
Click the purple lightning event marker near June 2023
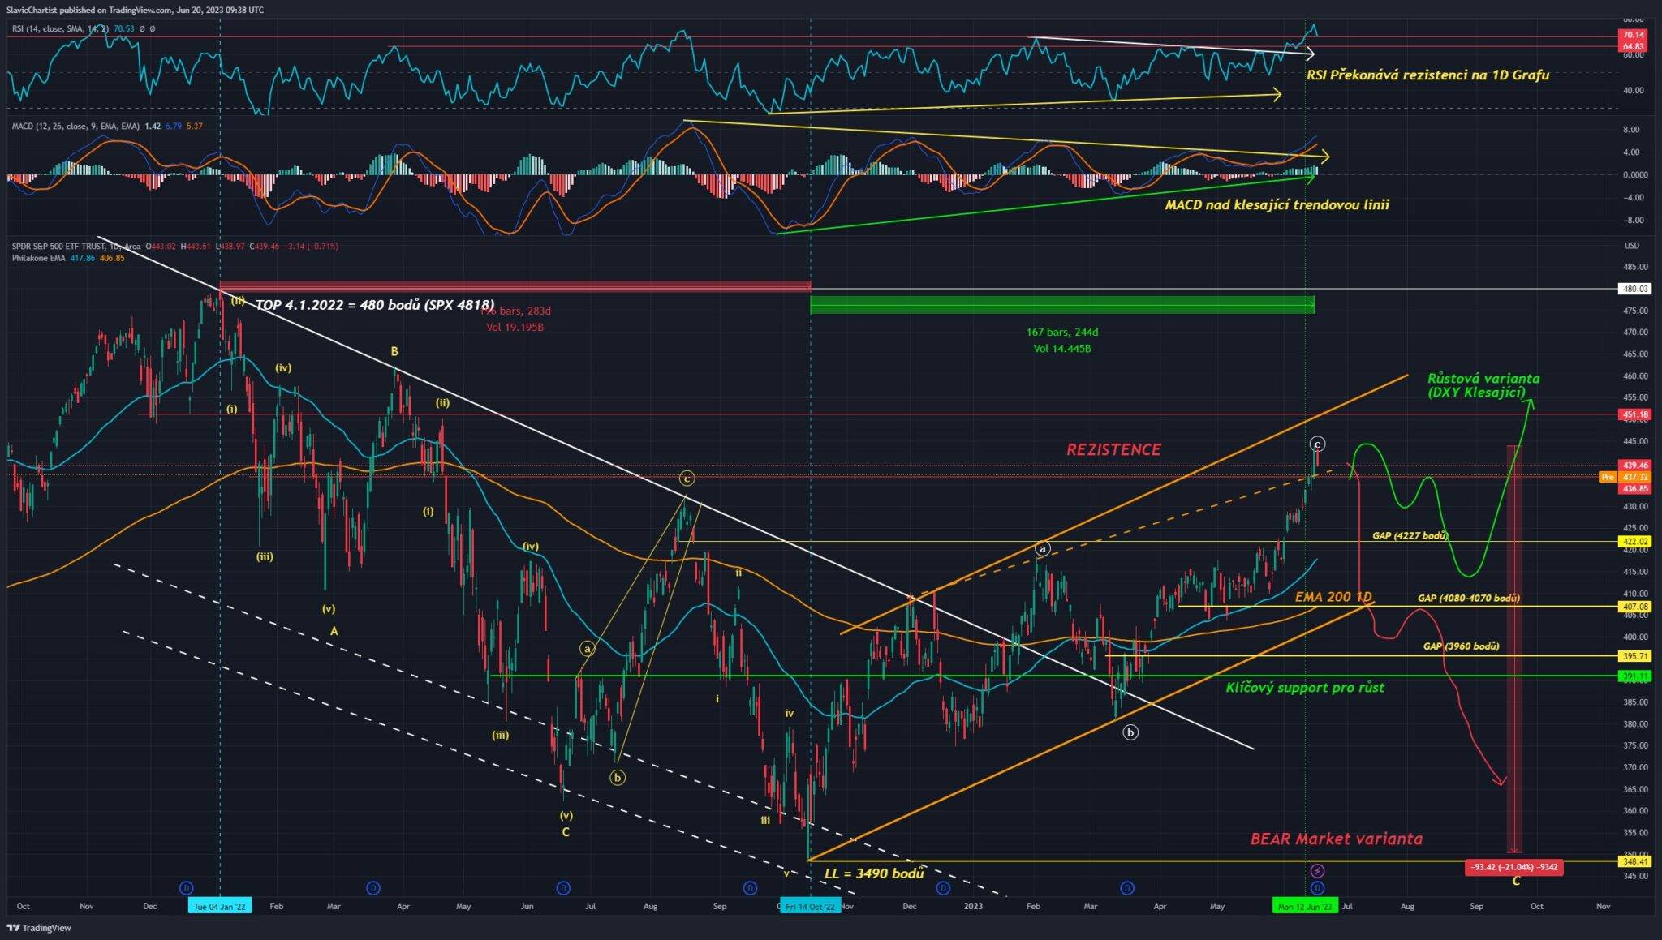click(1318, 871)
